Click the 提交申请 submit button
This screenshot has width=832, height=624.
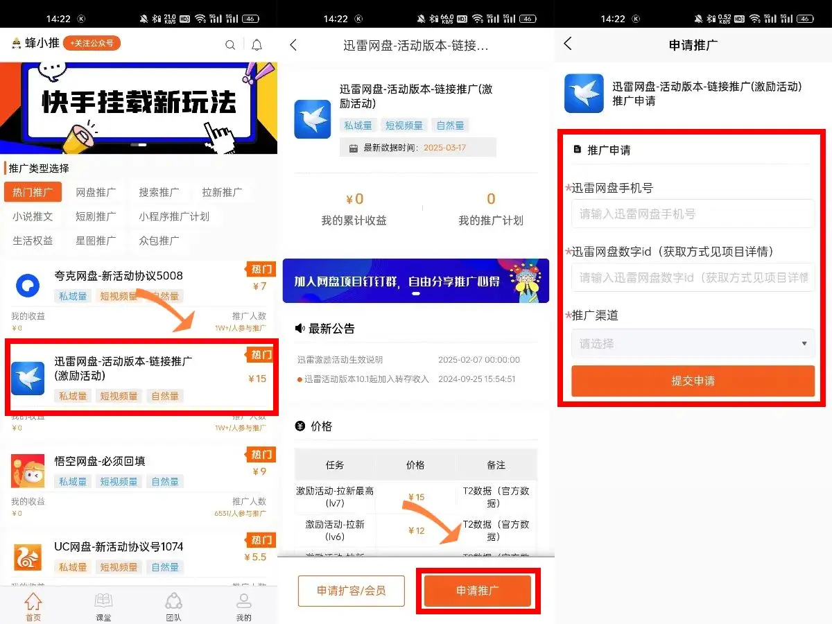692,381
